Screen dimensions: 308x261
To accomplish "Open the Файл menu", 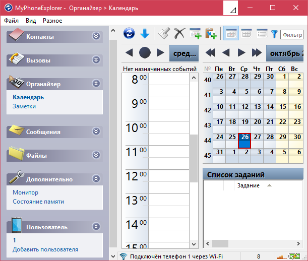I will pyautogui.click(x=11, y=21).
